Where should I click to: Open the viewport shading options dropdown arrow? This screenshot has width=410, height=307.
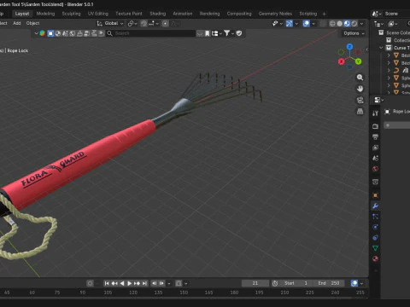pos(362,24)
